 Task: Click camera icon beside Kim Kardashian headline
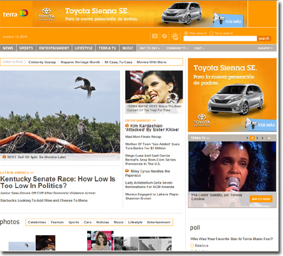tap(127, 126)
